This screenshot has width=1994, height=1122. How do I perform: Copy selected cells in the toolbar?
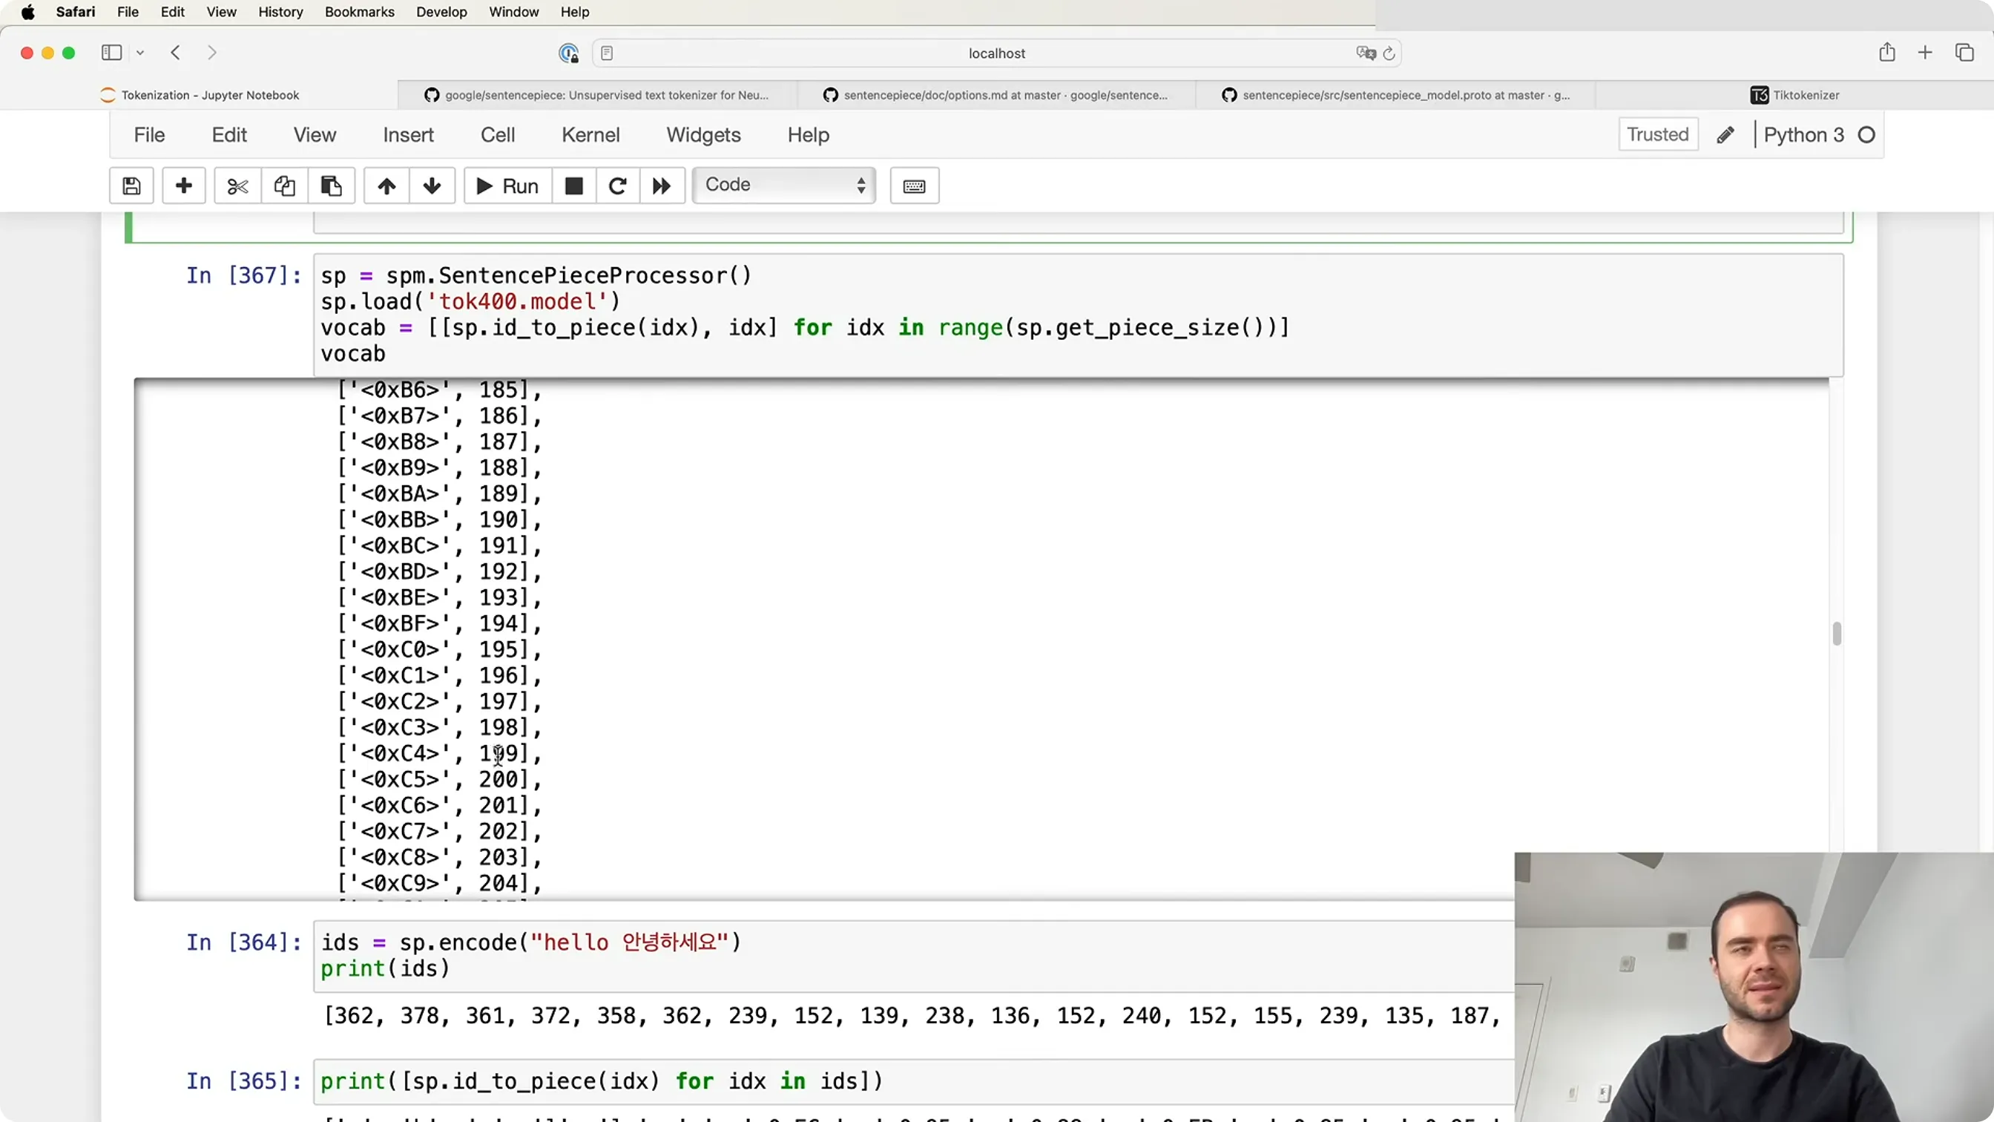tap(284, 186)
